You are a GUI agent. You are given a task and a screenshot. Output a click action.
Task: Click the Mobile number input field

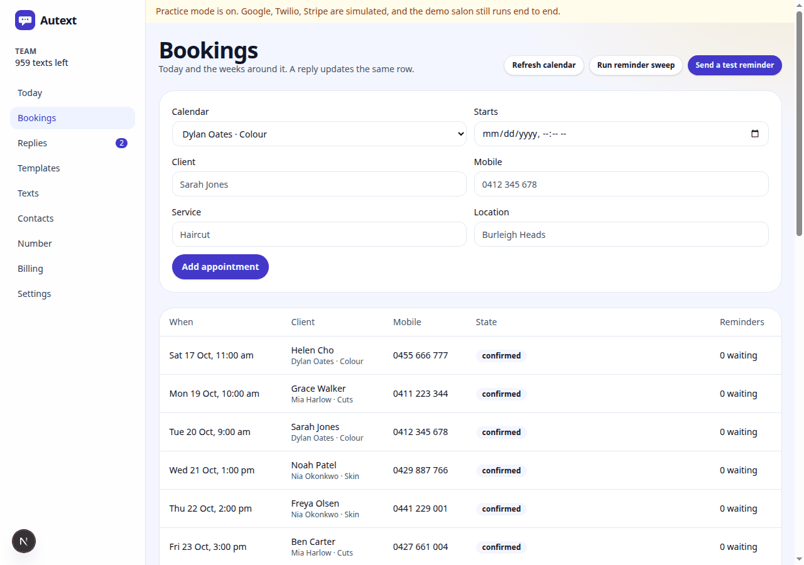tap(621, 184)
